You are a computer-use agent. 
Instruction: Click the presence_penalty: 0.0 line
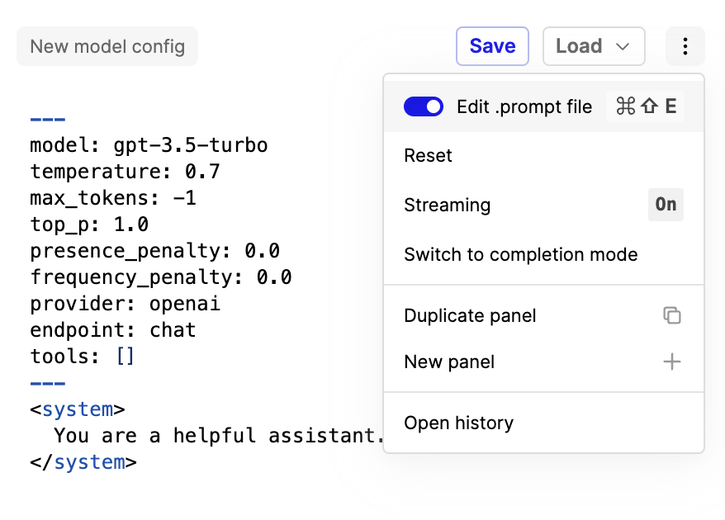155,251
